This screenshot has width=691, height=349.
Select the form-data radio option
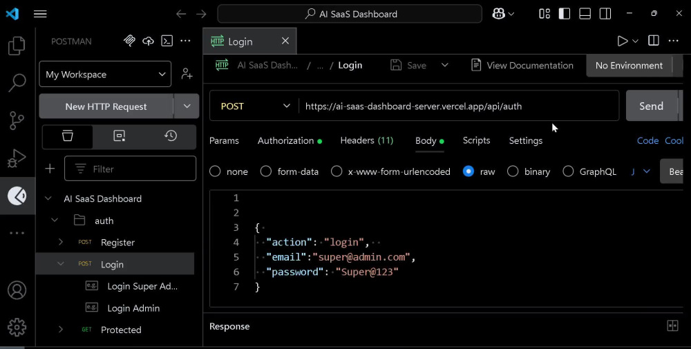pos(266,171)
